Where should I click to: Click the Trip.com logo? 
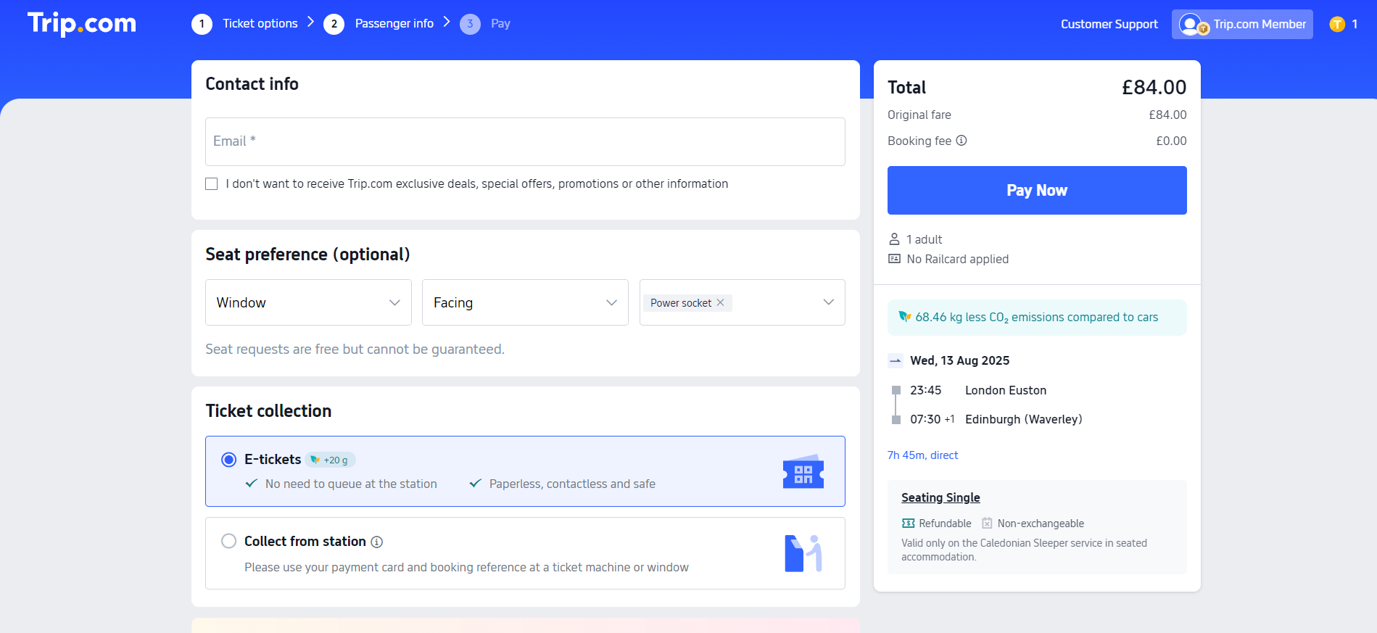(82, 24)
